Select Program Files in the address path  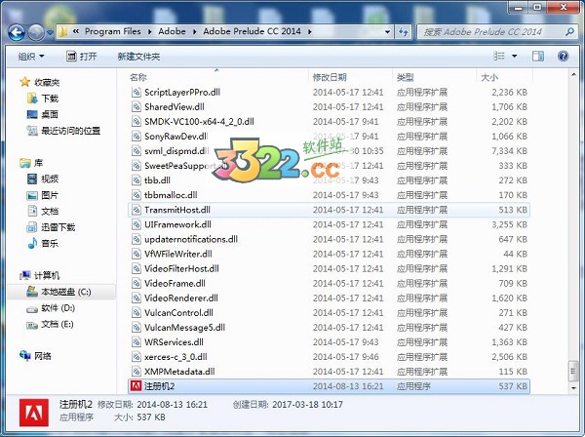(113, 31)
